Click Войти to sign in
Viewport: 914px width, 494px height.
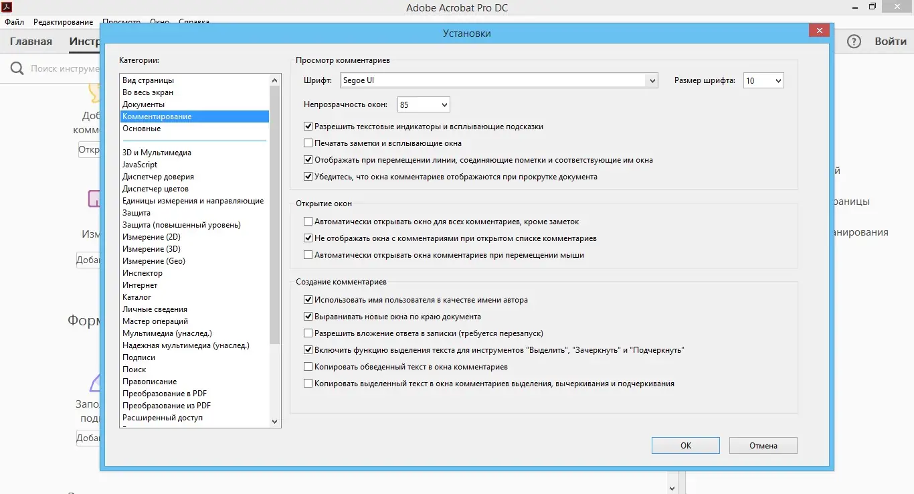click(891, 42)
